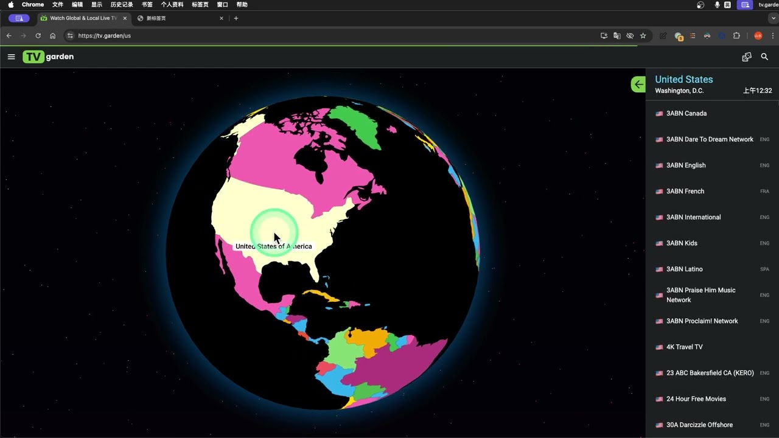
Task: Open the extension with badge 5
Action: (x=678, y=36)
